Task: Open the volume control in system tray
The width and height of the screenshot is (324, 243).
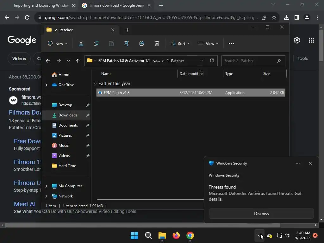Action: tap(287, 235)
